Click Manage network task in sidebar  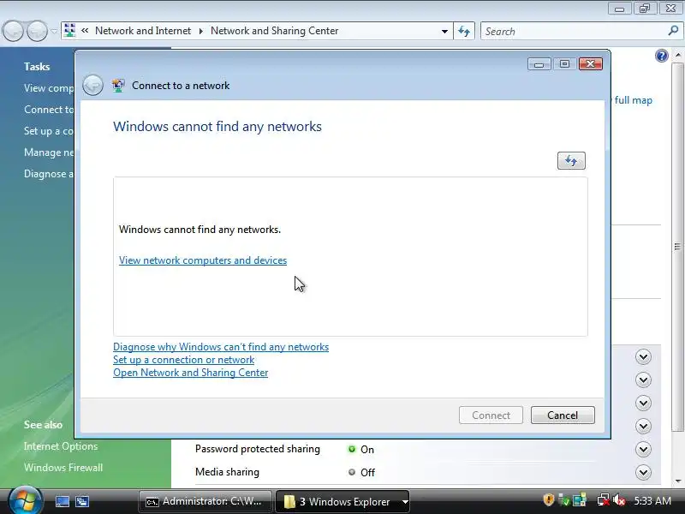(x=49, y=152)
